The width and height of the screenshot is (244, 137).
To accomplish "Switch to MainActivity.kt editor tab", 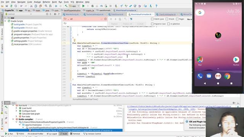I will pos(72,14).
